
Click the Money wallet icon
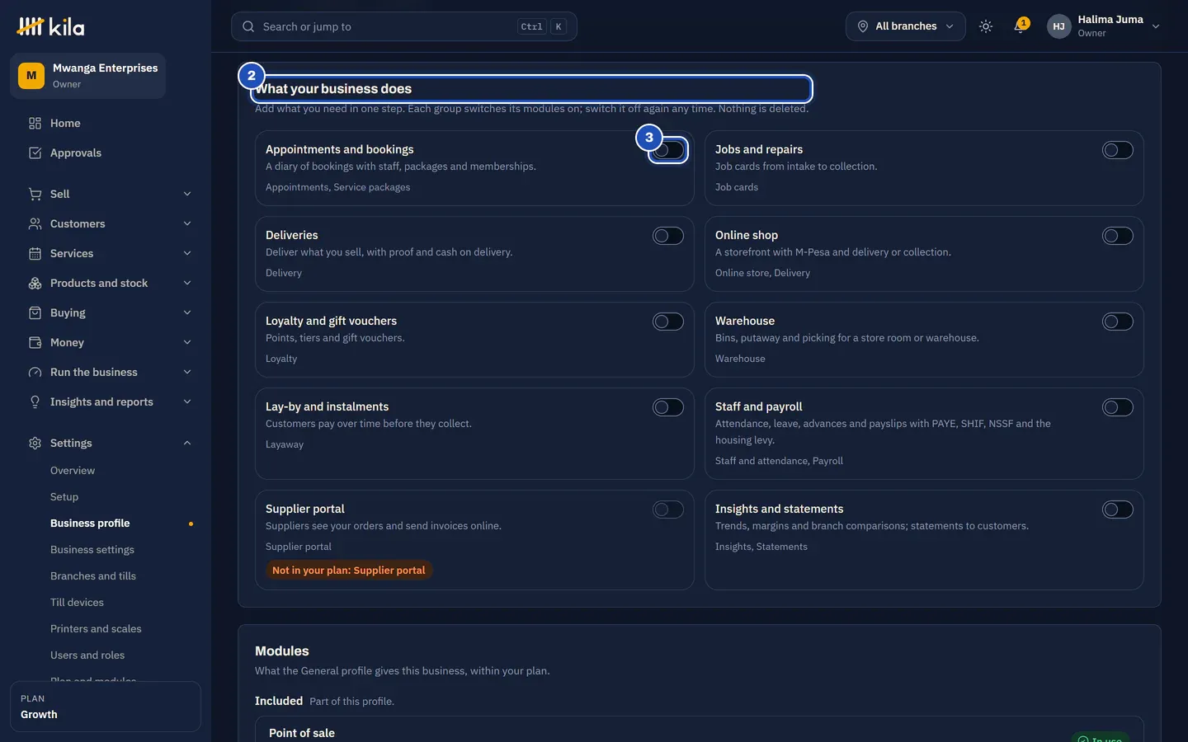click(35, 342)
